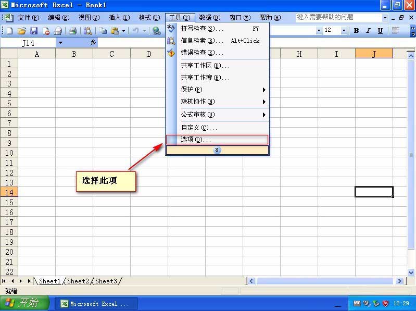Viewport: 416px width, 311px height.
Task: Open the Name Box dropdown arrow
Action: 60,43
